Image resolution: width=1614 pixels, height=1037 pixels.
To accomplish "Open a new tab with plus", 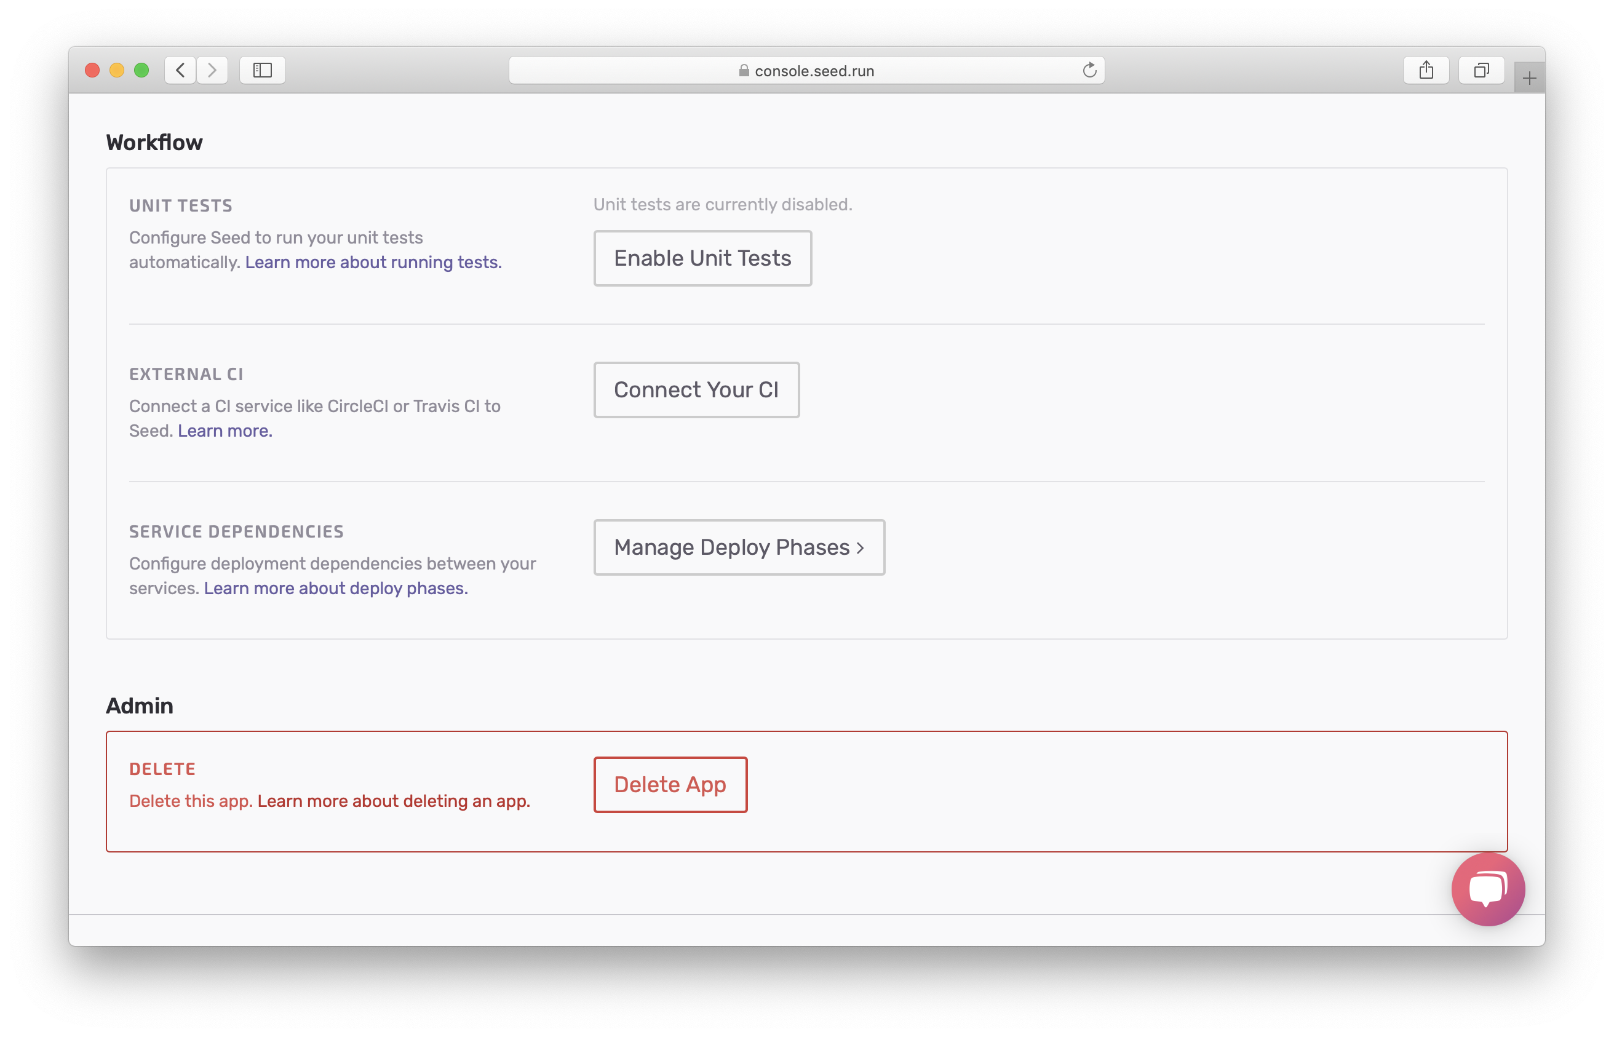I will coord(1529,79).
